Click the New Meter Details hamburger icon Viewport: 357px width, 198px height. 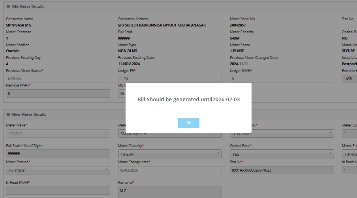click(x=8, y=115)
